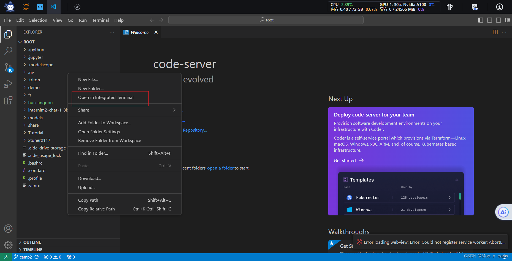
Task: Click the compass icon in top bar
Action: [x=77, y=7]
